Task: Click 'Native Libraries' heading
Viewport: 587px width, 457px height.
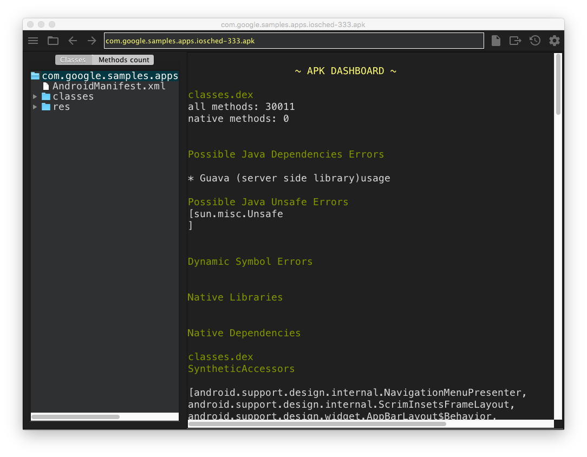Action: pyautogui.click(x=235, y=298)
